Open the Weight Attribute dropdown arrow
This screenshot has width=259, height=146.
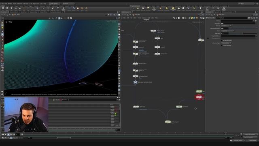257,36
